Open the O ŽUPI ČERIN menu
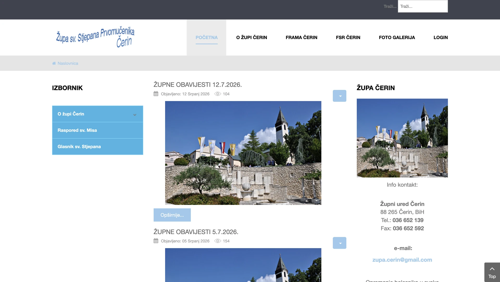 coord(252,37)
